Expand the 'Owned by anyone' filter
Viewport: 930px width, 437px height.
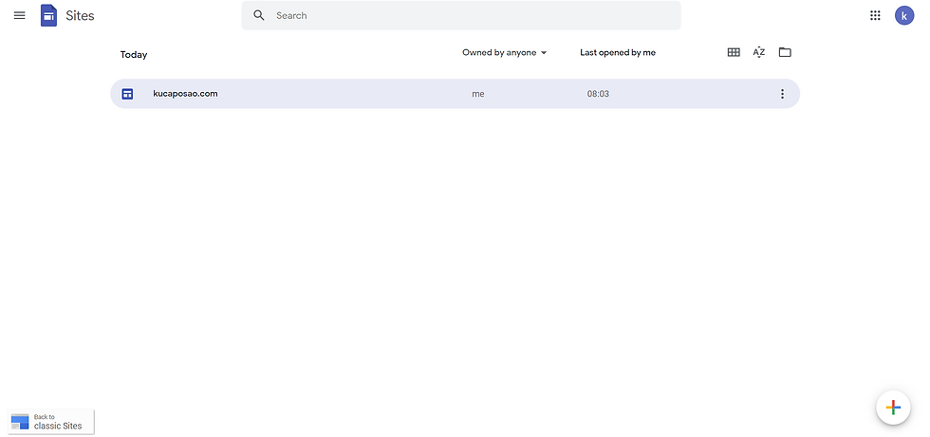[x=504, y=53]
